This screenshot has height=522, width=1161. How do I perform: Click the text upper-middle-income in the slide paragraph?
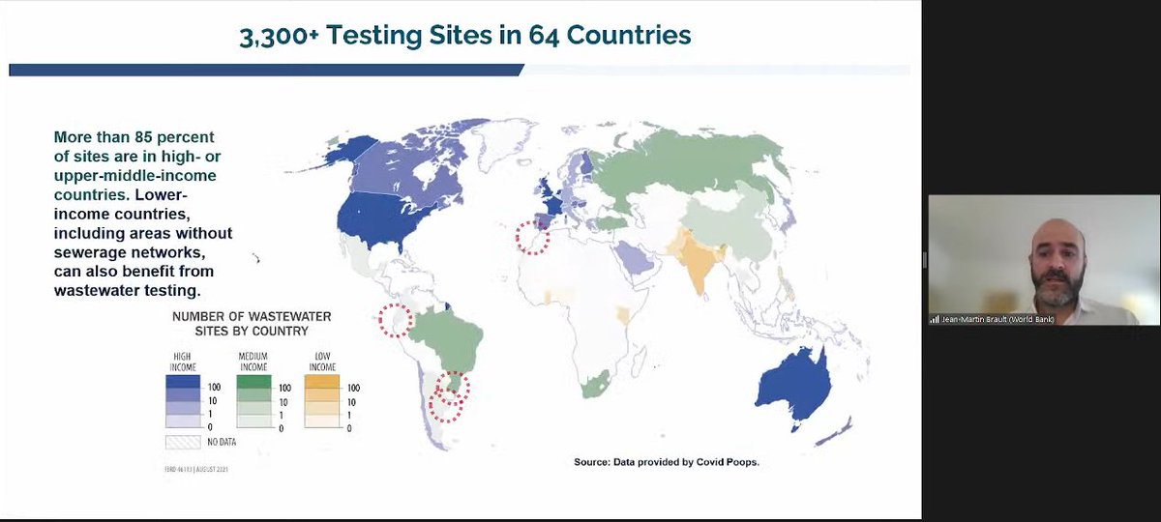point(134,176)
